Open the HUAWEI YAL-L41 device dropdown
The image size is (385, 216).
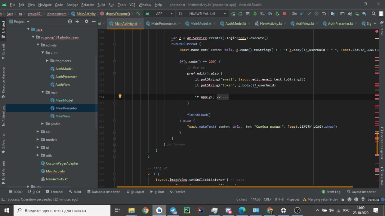click(202, 14)
